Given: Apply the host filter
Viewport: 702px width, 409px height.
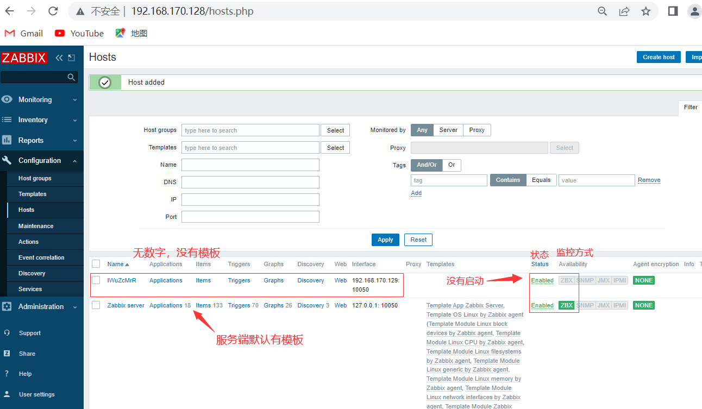Looking at the screenshot, I should coord(385,240).
